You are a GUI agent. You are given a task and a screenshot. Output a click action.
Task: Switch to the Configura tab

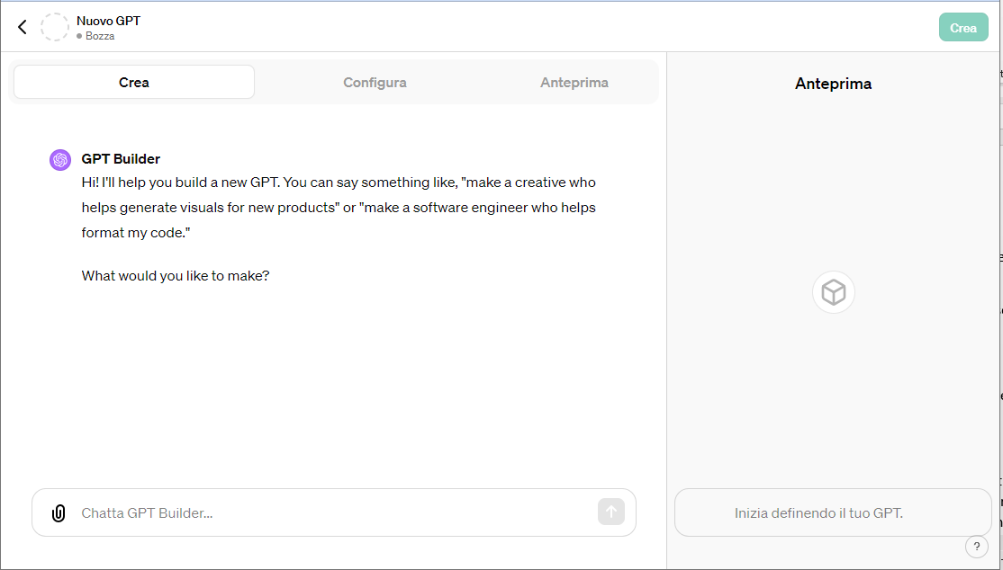tap(375, 83)
